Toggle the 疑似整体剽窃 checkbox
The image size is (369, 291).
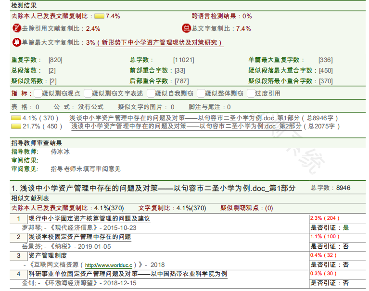201,93
